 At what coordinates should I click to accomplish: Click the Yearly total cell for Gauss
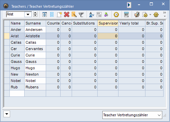pos(132,62)
